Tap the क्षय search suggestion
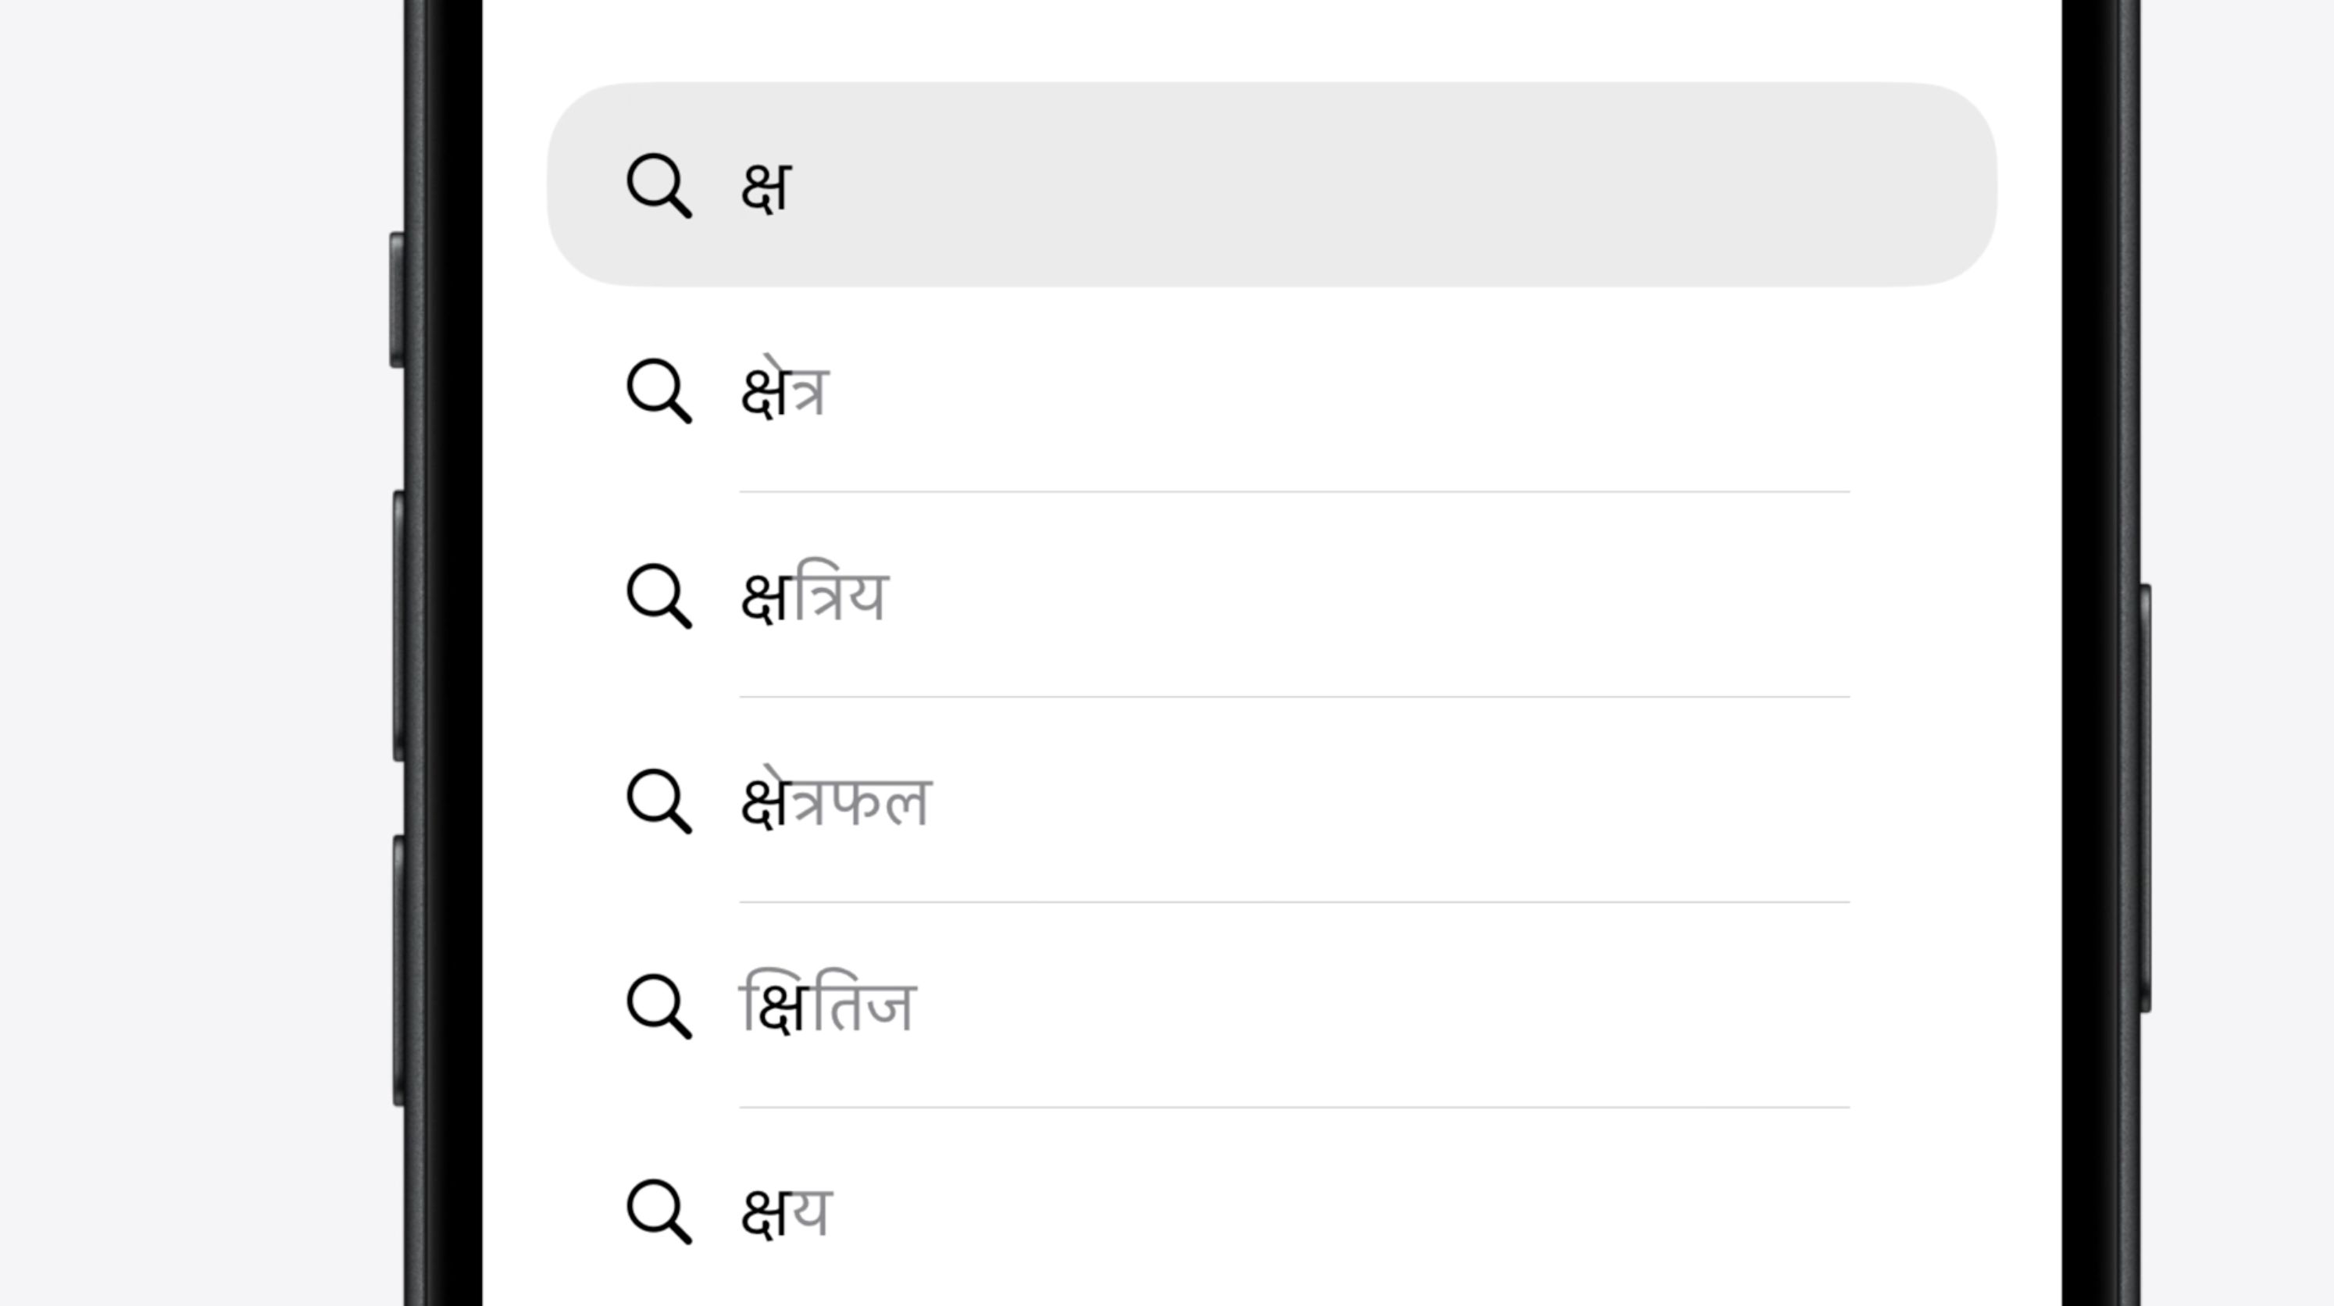 pyautogui.click(x=786, y=1212)
